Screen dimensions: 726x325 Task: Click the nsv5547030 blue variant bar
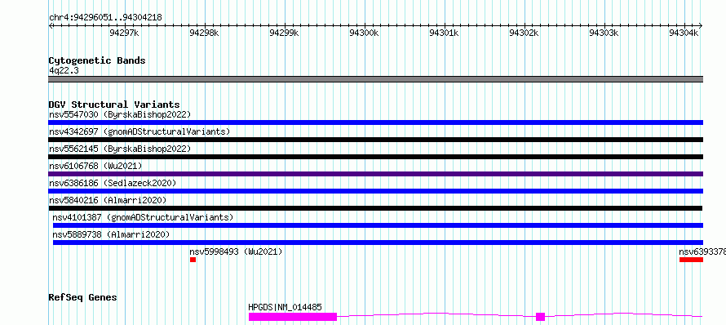(375, 122)
